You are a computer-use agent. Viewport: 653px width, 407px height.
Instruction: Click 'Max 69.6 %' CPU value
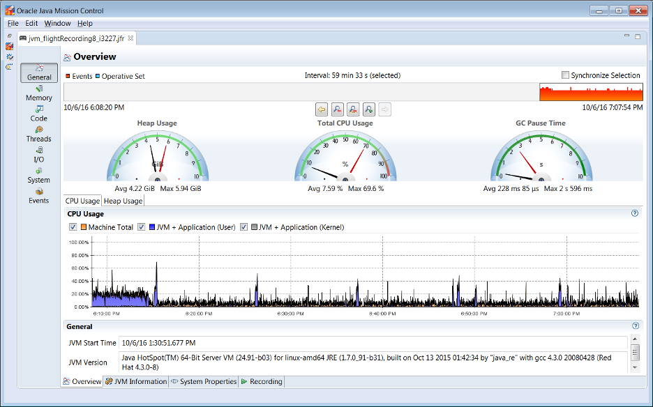click(x=366, y=189)
